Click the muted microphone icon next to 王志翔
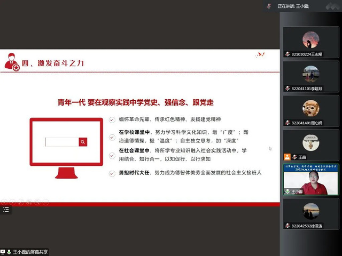The image size is (342, 256). pyautogui.click(x=287, y=54)
